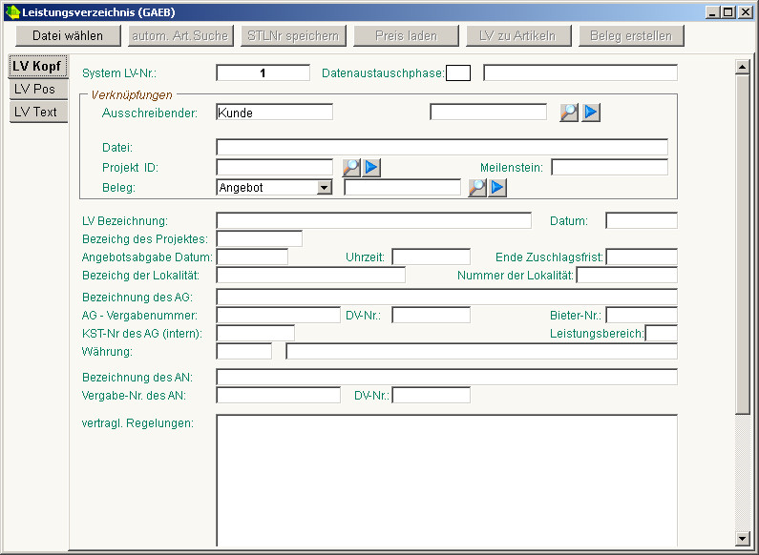Click the blue arrow beside Projekt ID

(x=371, y=168)
